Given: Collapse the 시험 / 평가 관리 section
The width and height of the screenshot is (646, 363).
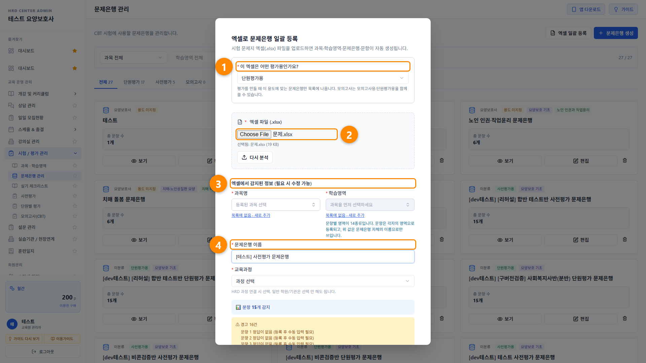Looking at the screenshot, I should (43, 153).
